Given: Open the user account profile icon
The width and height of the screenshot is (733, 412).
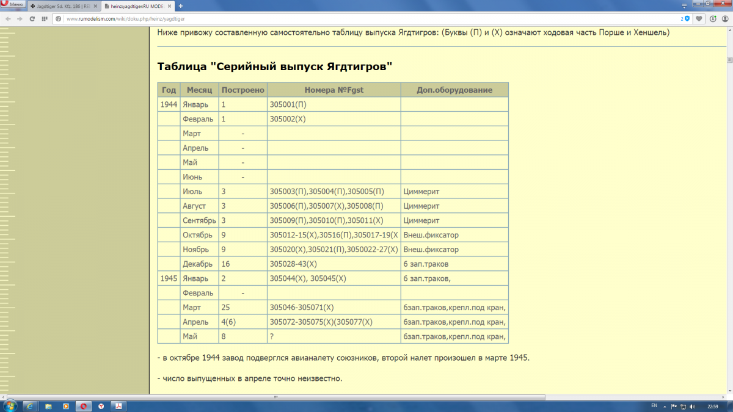Looking at the screenshot, I should coord(725,19).
